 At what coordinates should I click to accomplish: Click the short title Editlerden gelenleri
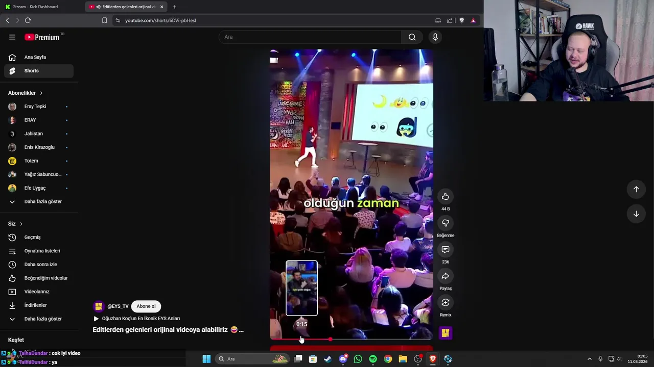point(168,330)
